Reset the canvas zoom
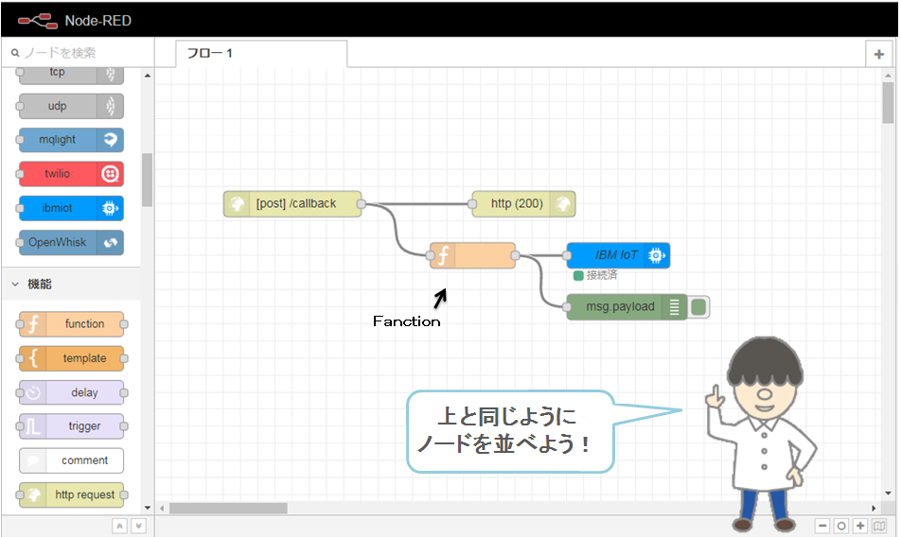This screenshot has height=537, width=901. click(x=841, y=526)
